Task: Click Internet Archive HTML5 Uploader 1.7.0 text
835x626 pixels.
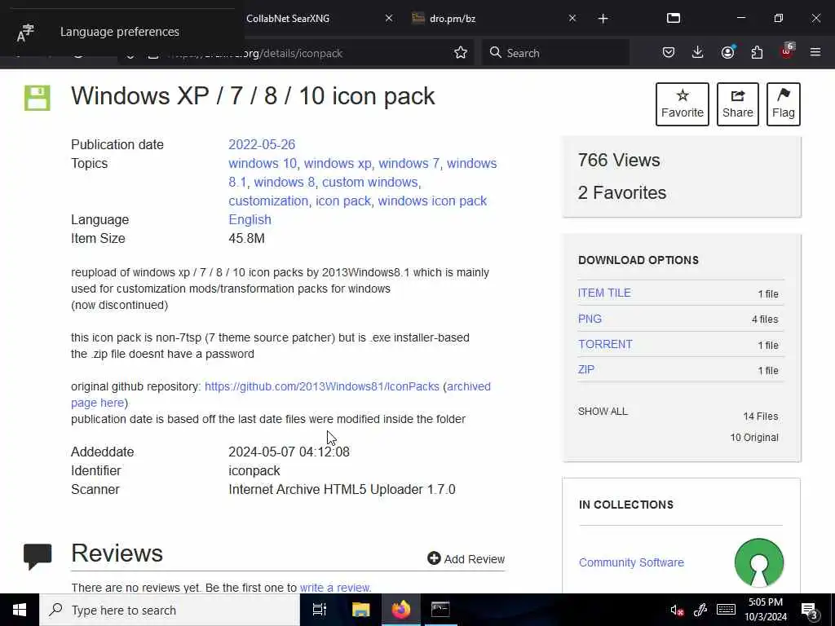Action: pos(342,489)
